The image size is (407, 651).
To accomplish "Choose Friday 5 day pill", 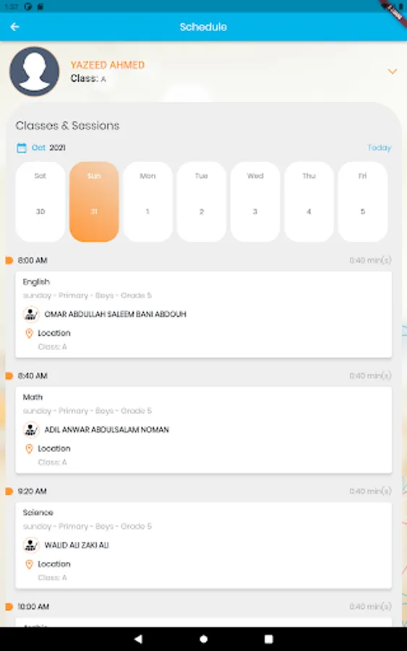I will (363, 202).
